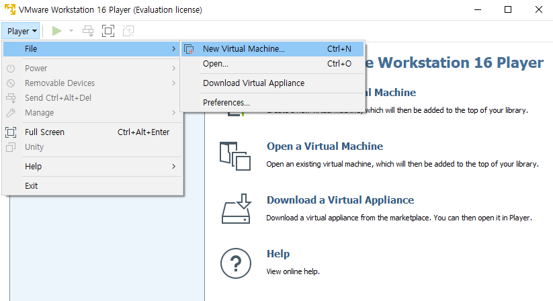Click the Send Ctrl+Alt+Del menu icon
The width and height of the screenshot is (553, 301).
[x=11, y=98]
